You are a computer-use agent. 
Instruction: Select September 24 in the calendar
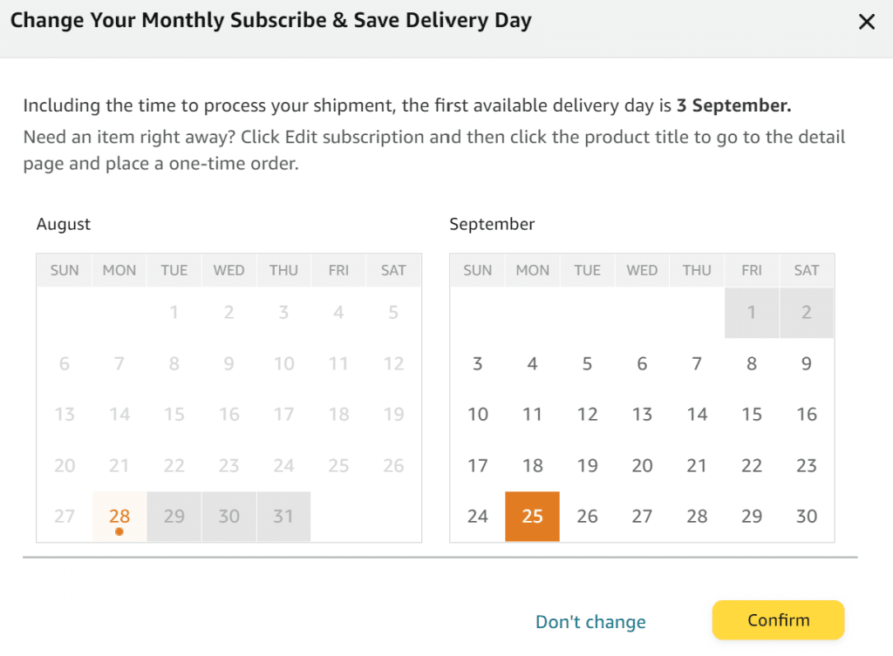477,516
